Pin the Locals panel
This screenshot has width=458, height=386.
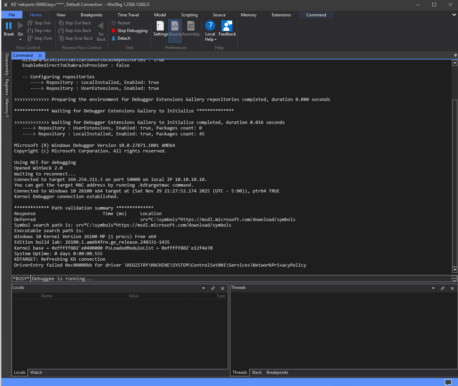click(x=213, y=288)
